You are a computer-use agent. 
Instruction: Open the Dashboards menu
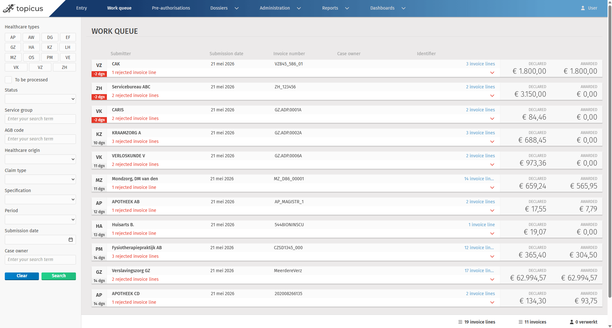388,8
